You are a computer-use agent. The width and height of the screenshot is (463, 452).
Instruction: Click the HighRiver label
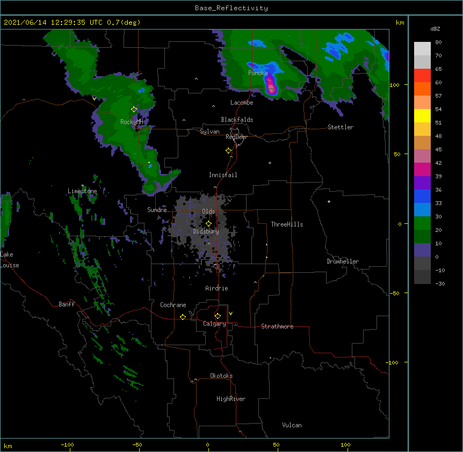231,399
